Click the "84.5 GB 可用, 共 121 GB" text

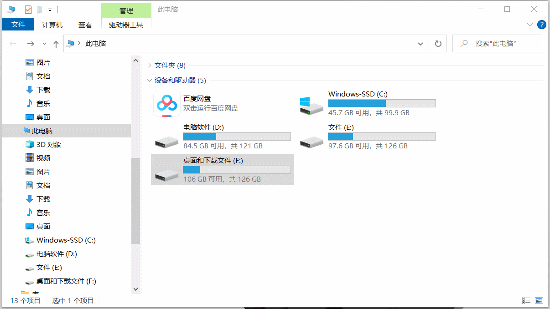pos(223,146)
